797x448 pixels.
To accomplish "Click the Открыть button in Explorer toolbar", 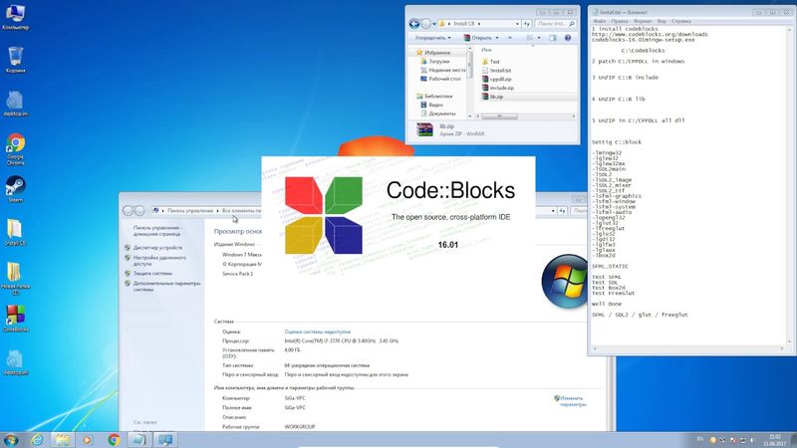I will pyautogui.click(x=477, y=38).
